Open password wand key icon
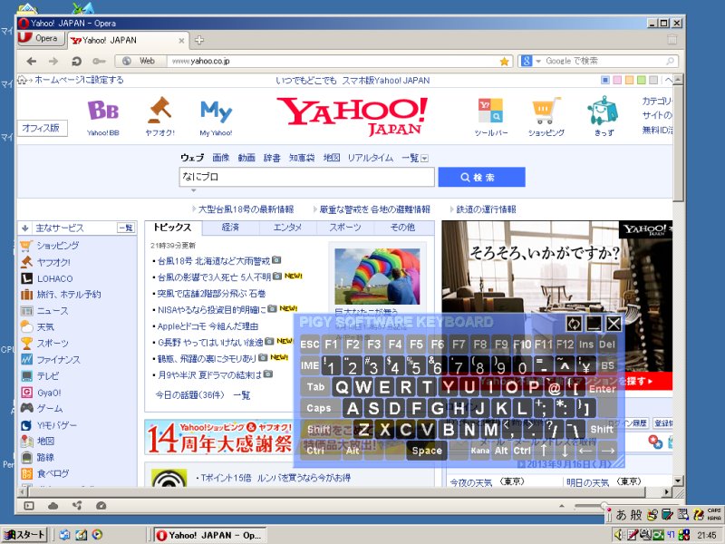The height and width of the screenshot is (544, 725). click(99, 61)
